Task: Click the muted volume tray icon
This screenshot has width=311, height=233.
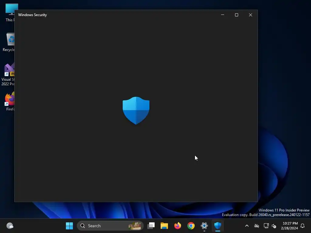Action: pos(274,226)
